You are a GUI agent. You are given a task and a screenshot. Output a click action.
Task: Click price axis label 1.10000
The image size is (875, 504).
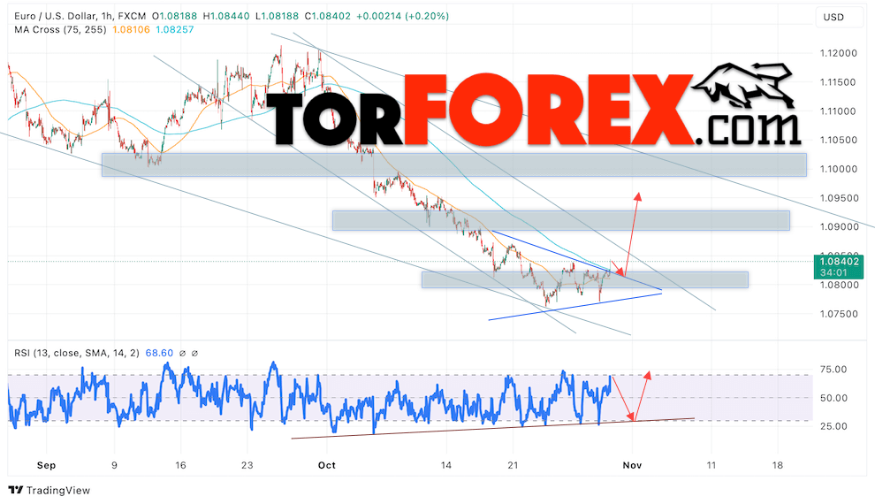pyautogui.click(x=838, y=169)
